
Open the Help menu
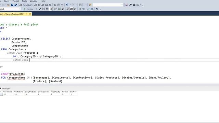[x=43, y=1]
